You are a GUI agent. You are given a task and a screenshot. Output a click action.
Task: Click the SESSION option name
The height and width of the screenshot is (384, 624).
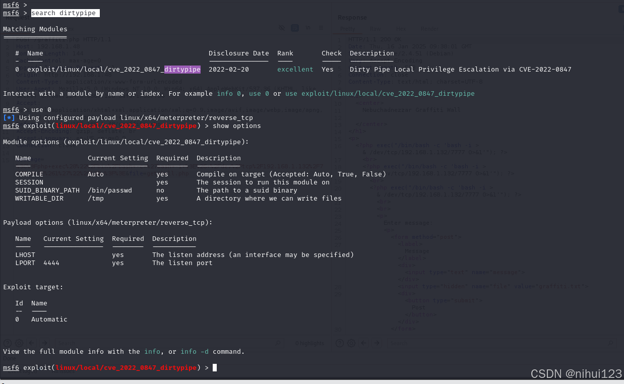click(29, 182)
